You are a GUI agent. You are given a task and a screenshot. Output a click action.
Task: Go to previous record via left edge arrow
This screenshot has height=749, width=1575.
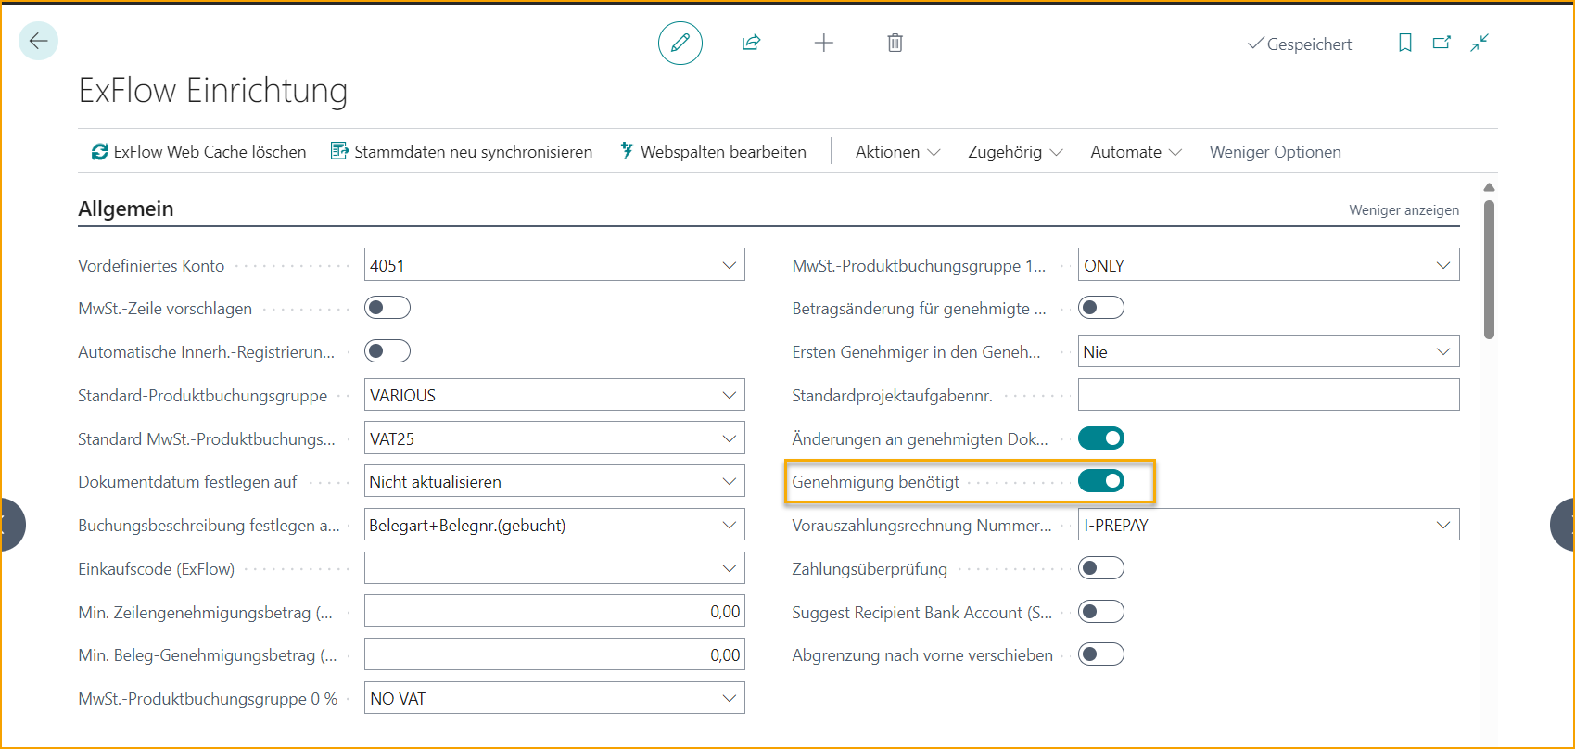(x=9, y=525)
